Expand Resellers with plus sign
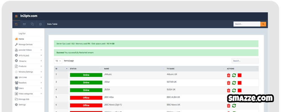This screenshot has height=112, width=281. [41, 83]
